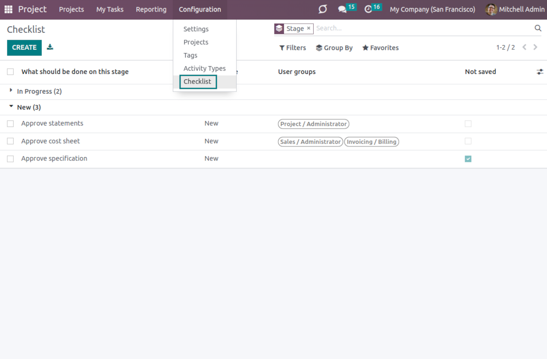This screenshot has width=547, height=359.
Task: Uncheck Not saved for Approve specification
Action: pos(468,159)
